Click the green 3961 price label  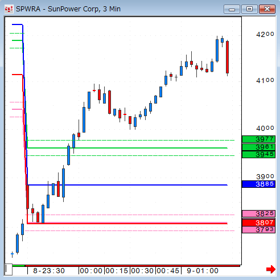click(258, 147)
